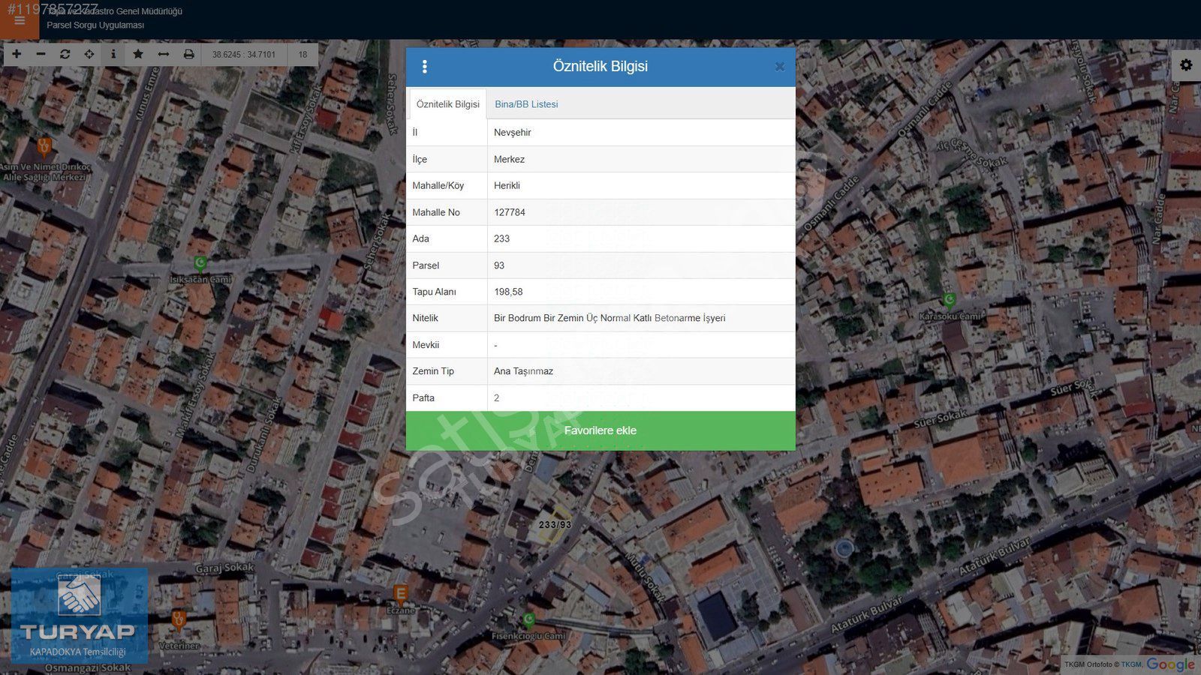The image size is (1201, 675).
Task: Select the measure distance arrows tool
Action: [x=163, y=54]
